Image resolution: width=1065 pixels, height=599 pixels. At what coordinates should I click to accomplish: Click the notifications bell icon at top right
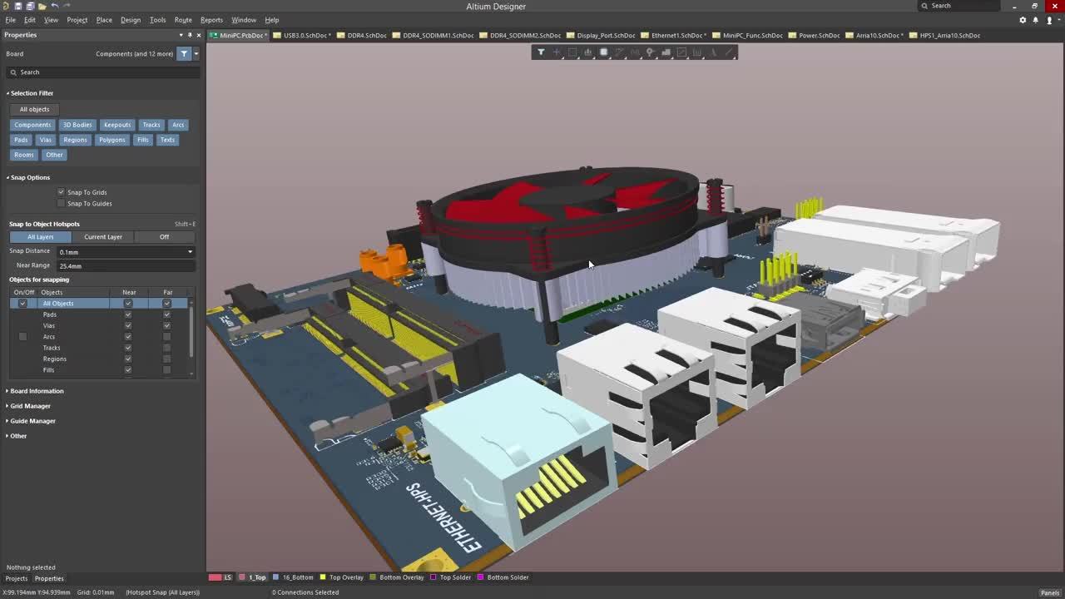pos(1036,20)
